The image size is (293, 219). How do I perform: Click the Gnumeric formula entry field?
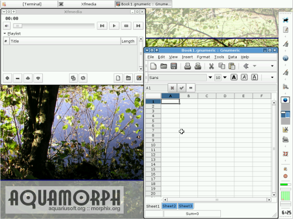[236, 88]
